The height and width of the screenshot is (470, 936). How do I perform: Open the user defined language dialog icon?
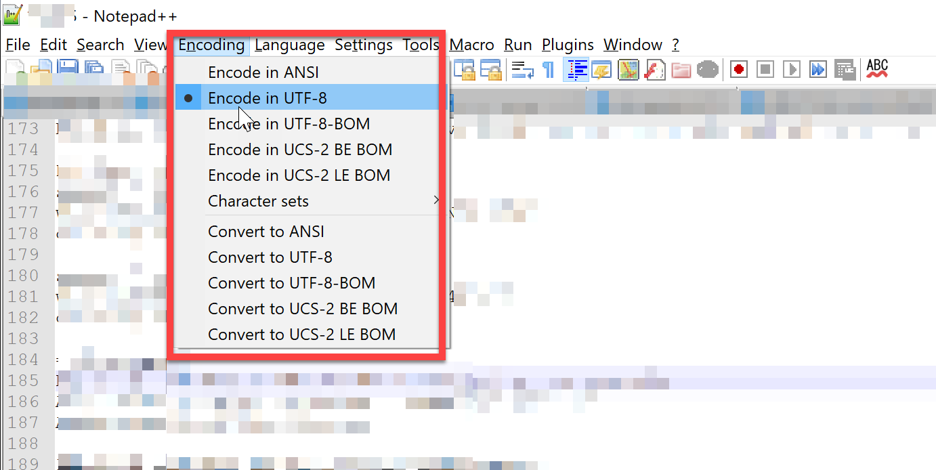[602, 69]
